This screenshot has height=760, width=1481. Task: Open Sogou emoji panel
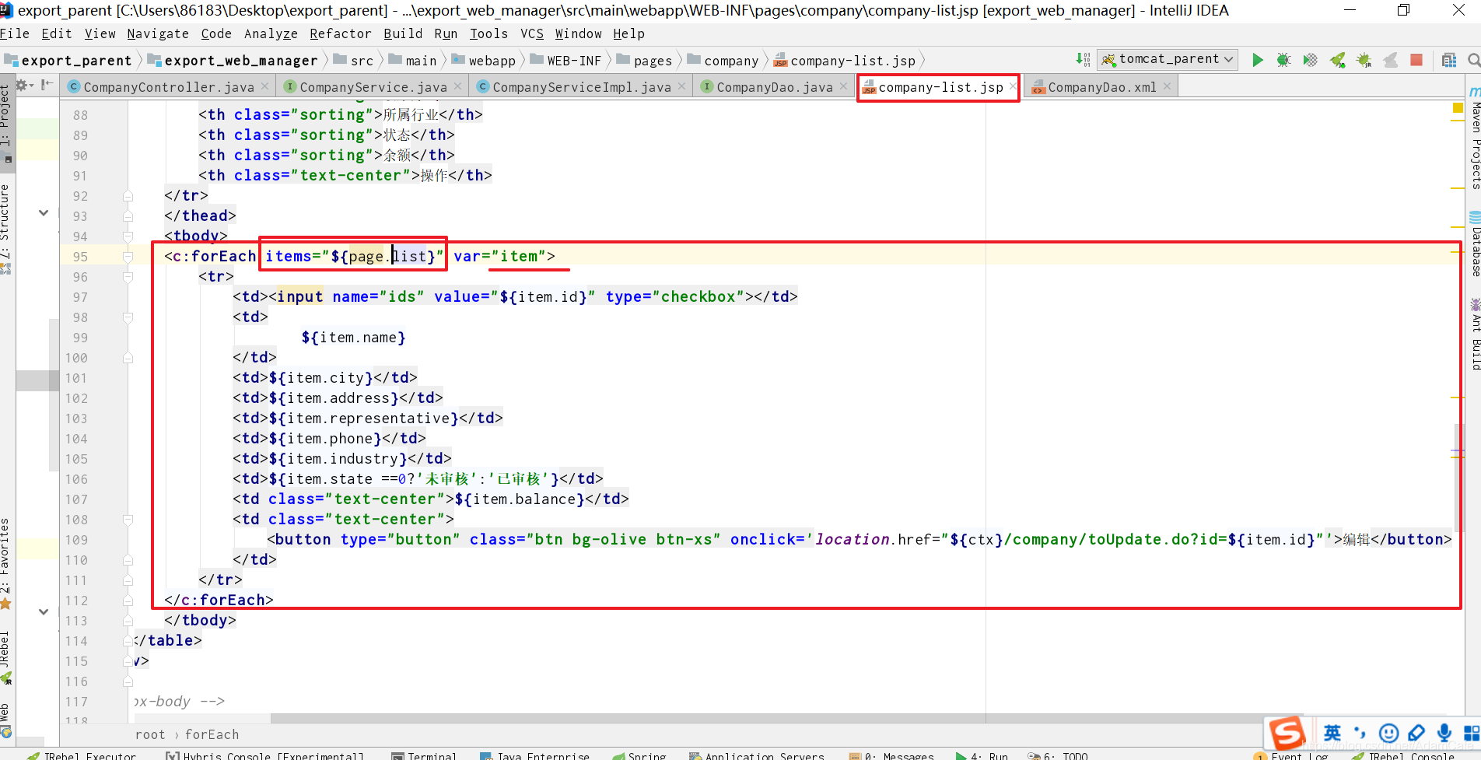[1388, 733]
